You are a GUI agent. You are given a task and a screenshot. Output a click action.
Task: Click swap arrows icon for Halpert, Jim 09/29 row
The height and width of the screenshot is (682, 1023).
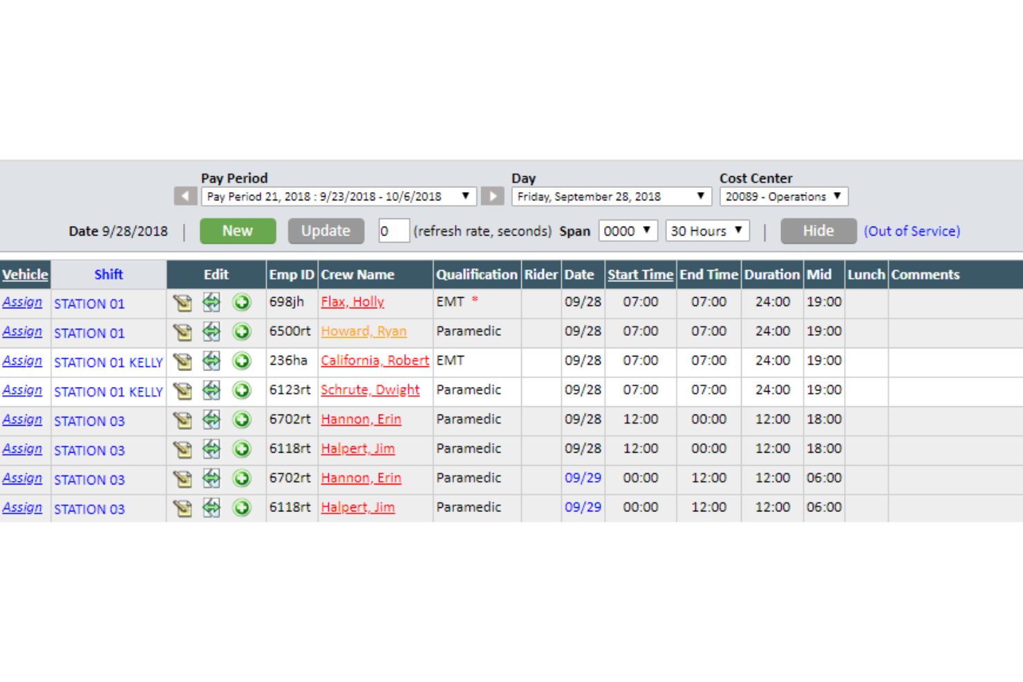[212, 508]
